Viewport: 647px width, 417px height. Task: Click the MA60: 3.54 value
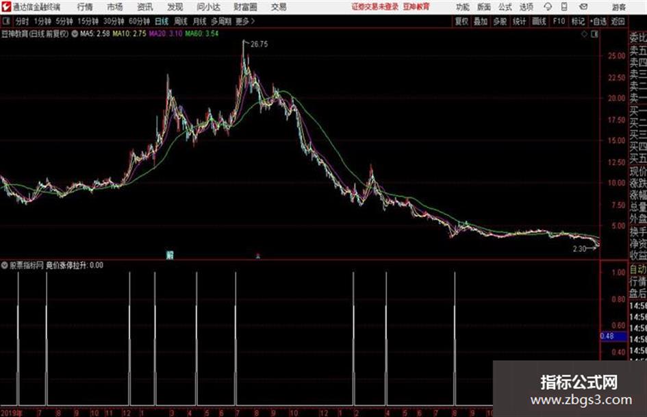tap(202, 34)
